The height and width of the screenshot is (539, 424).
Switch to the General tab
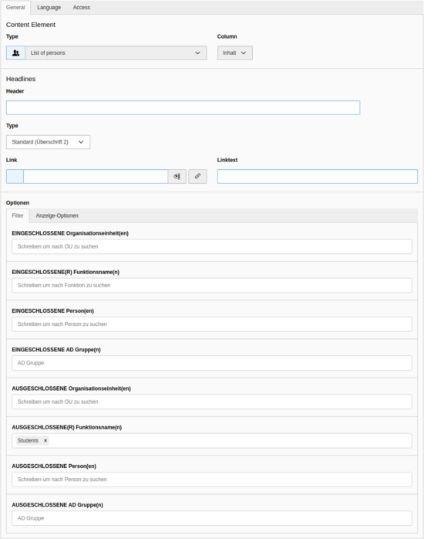15,7
